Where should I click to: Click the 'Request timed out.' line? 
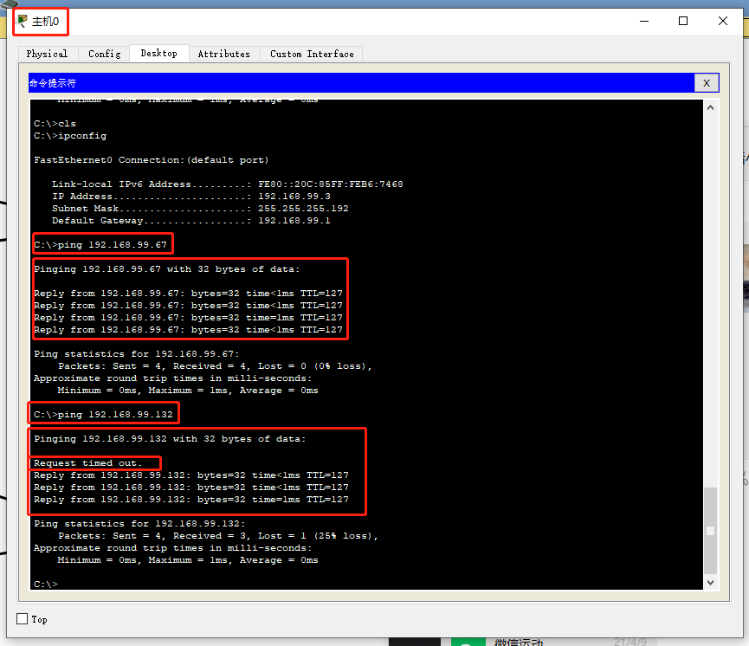88,463
